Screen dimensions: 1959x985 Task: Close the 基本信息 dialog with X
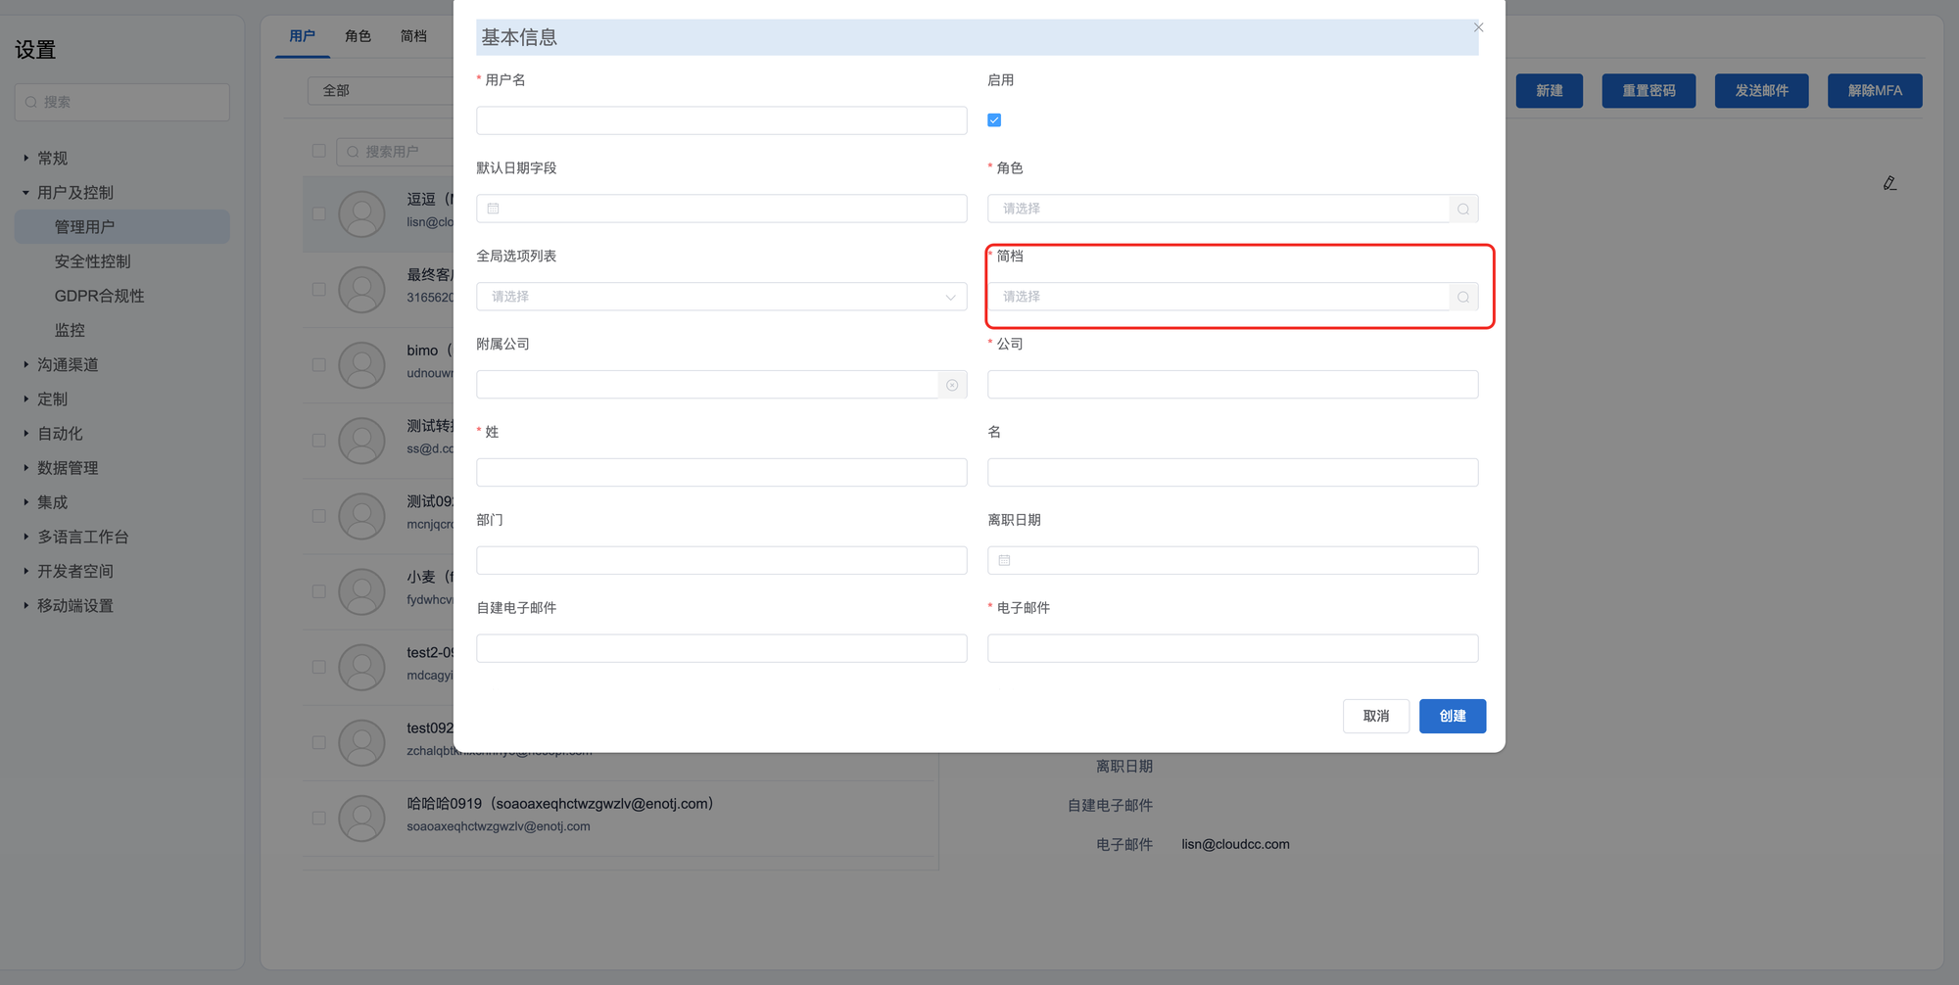point(1478,27)
